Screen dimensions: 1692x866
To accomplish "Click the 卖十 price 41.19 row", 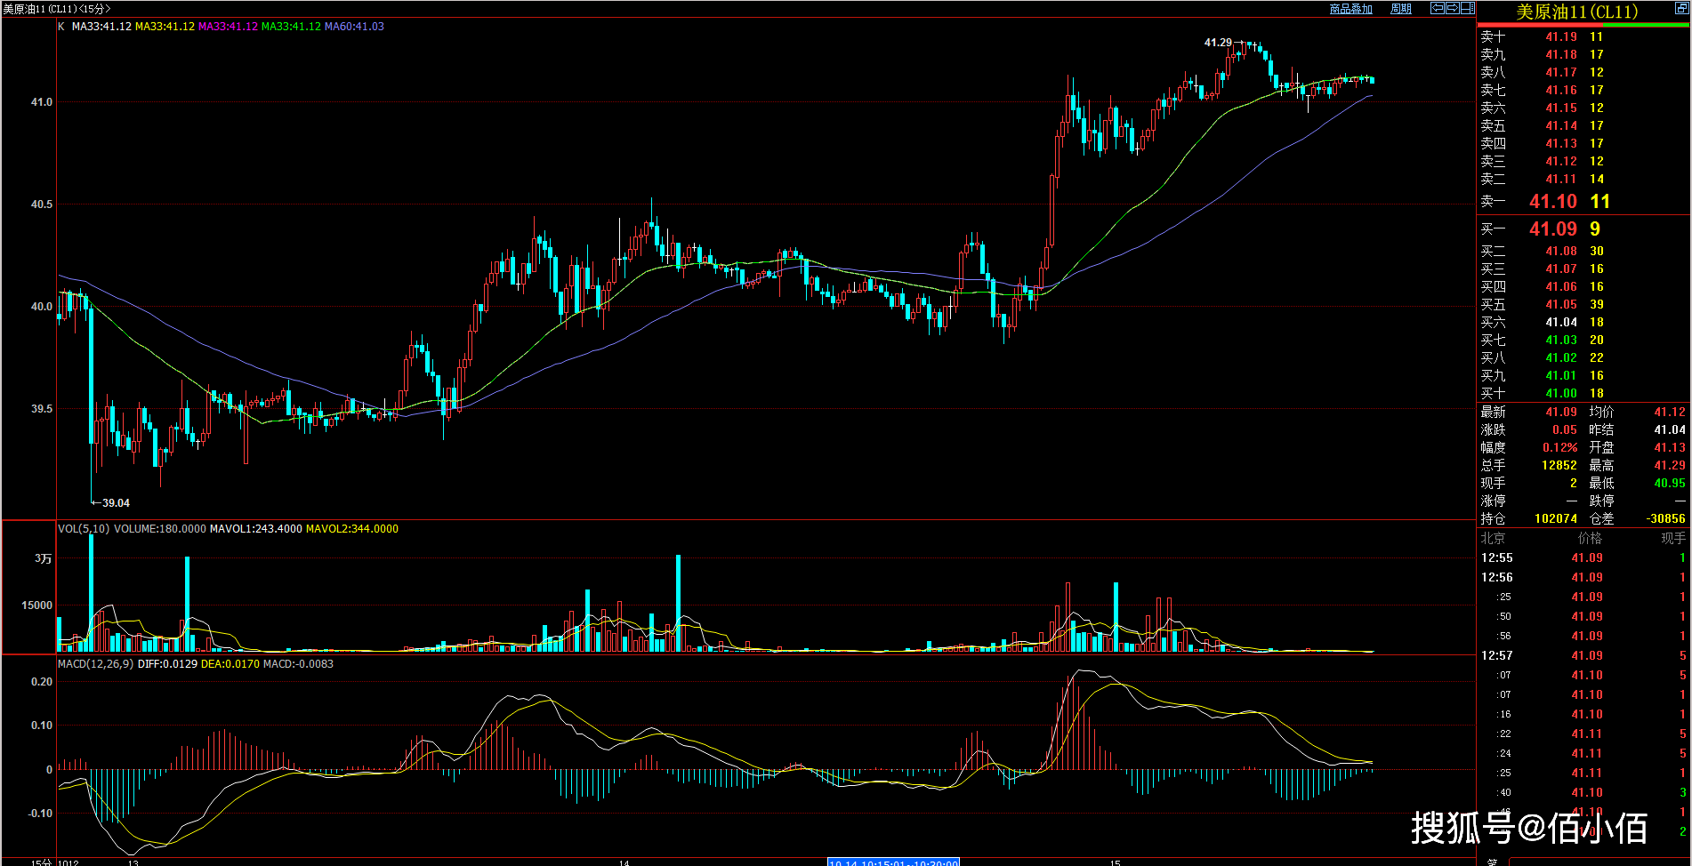I will (1583, 36).
